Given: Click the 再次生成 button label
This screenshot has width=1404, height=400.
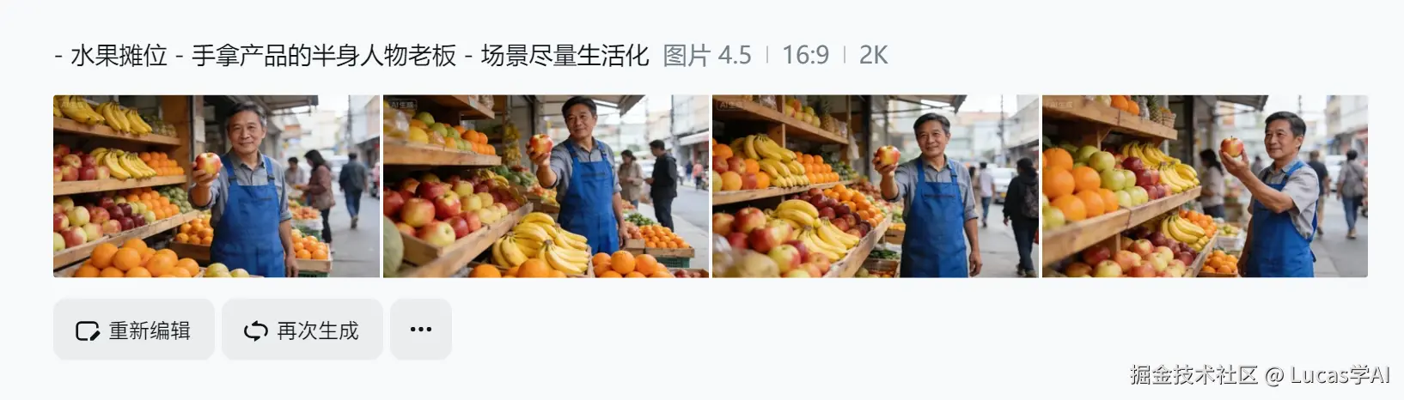Looking at the screenshot, I should [318, 330].
